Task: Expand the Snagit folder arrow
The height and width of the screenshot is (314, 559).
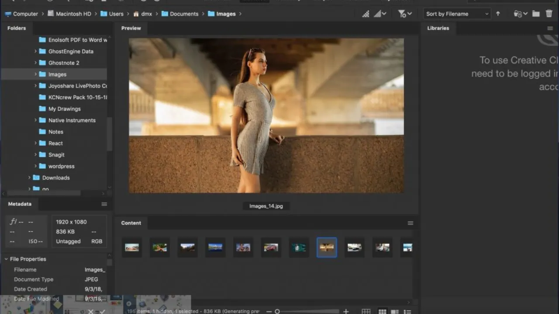Action: [x=36, y=155]
